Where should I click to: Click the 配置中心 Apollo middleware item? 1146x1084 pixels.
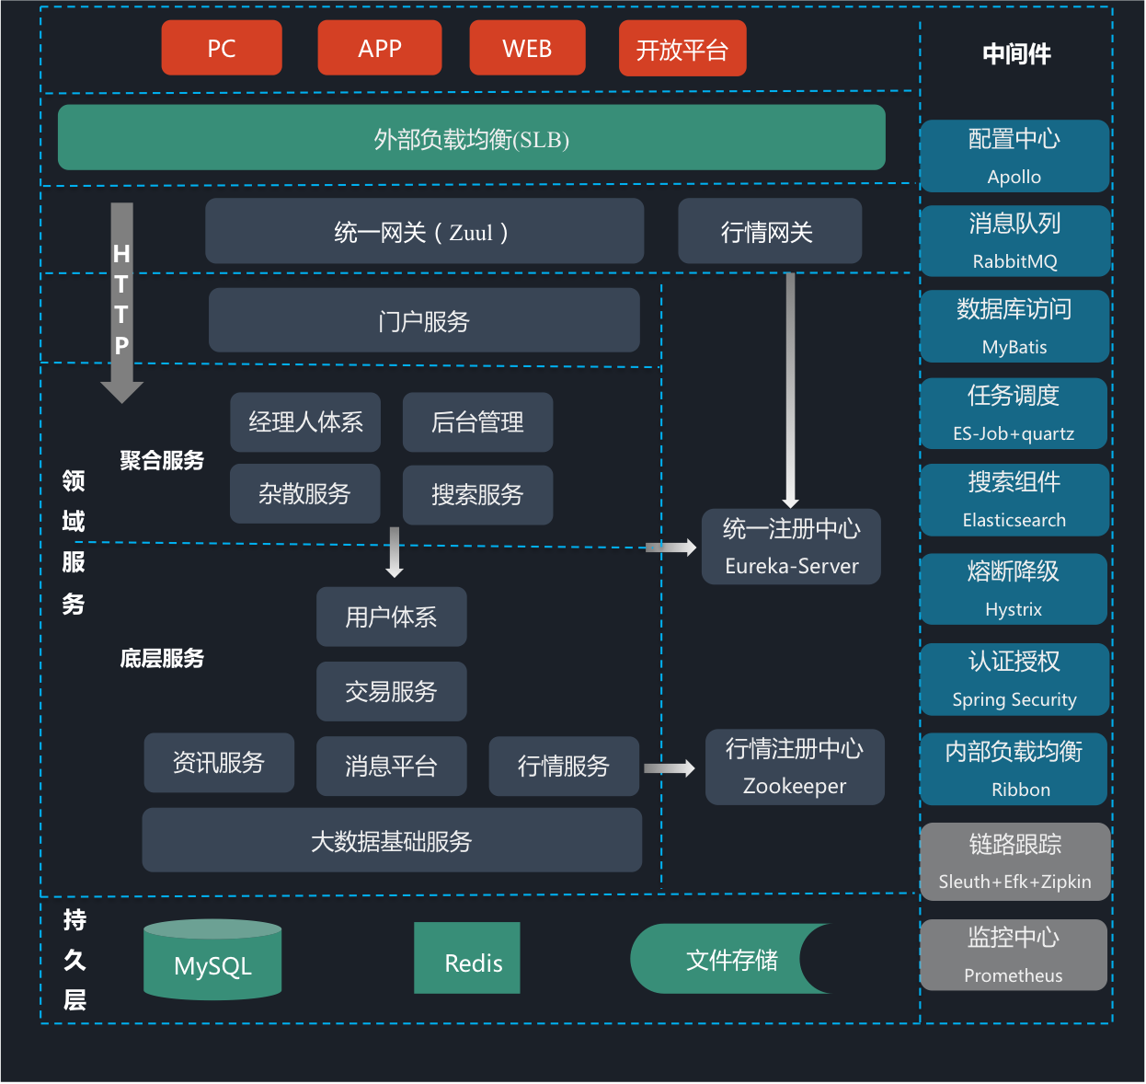pos(1014,156)
